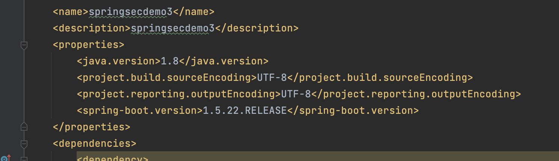559x161 pixels.
Task: Click the opening properties tag text
Action: click(x=89, y=45)
